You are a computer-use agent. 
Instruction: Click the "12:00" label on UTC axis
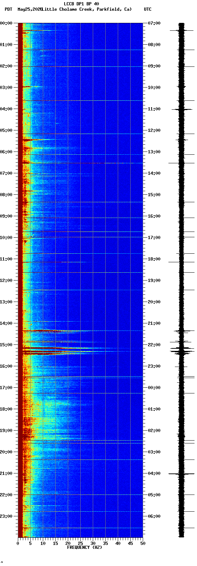pyautogui.click(x=154, y=130)
